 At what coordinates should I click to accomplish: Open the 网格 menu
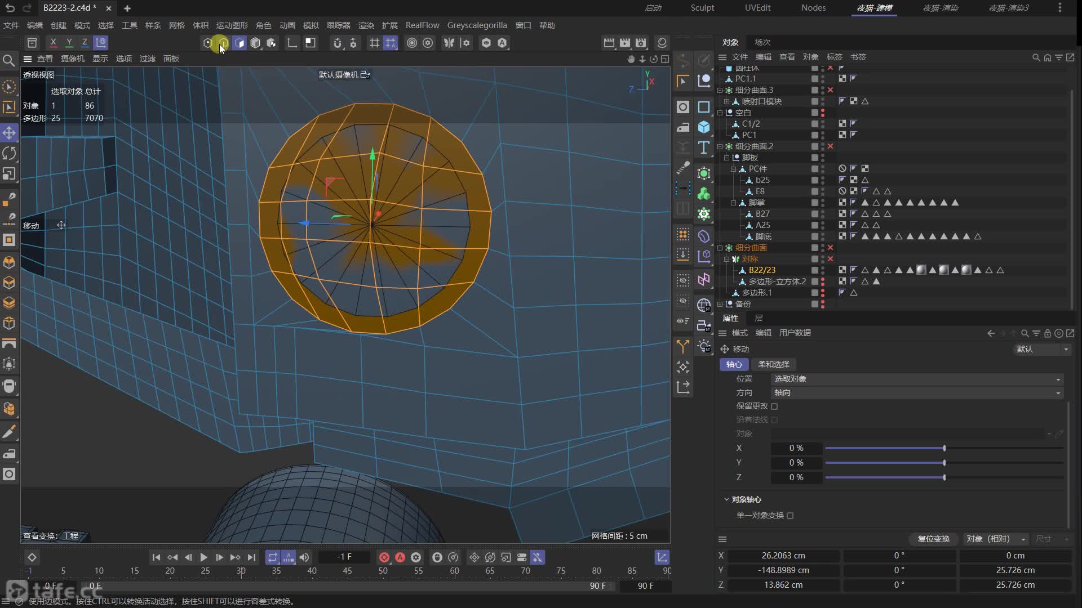176,25
